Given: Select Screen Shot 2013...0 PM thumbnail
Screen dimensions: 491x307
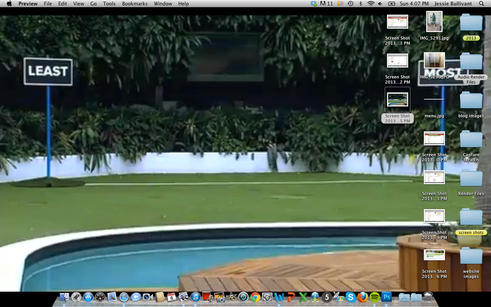Looking at the screenshot, I should (x=434, y=138).
